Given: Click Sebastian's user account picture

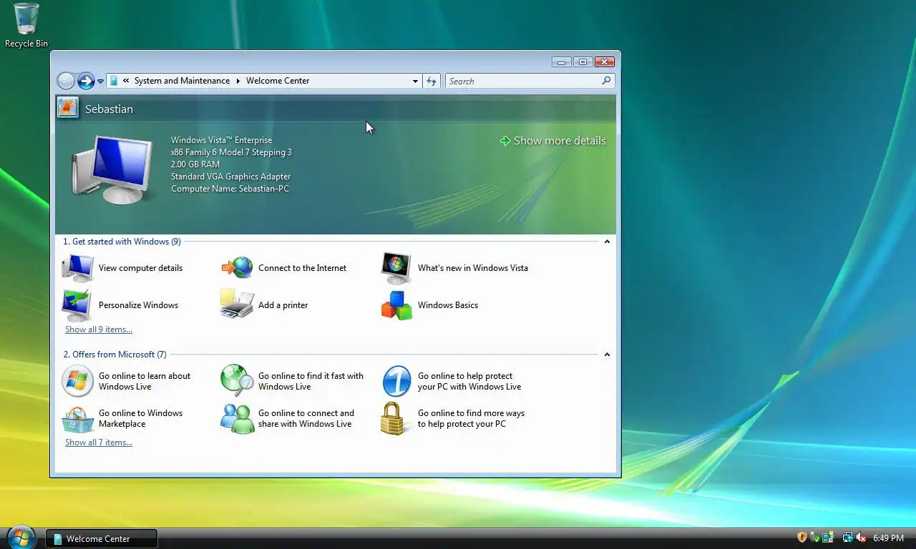Looking at the screenshot, I should pyautogui.click(x=68, y=107).
